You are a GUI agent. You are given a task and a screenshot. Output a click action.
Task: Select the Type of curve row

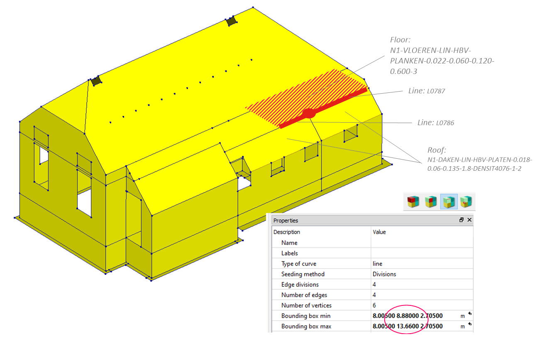pyautogui.click(x=372, y=264)
